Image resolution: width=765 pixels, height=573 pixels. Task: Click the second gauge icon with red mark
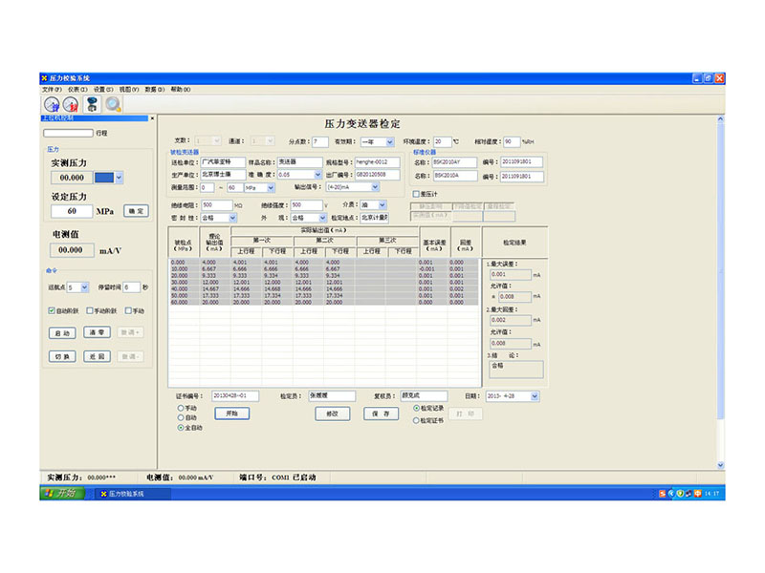tap(71, 104)
